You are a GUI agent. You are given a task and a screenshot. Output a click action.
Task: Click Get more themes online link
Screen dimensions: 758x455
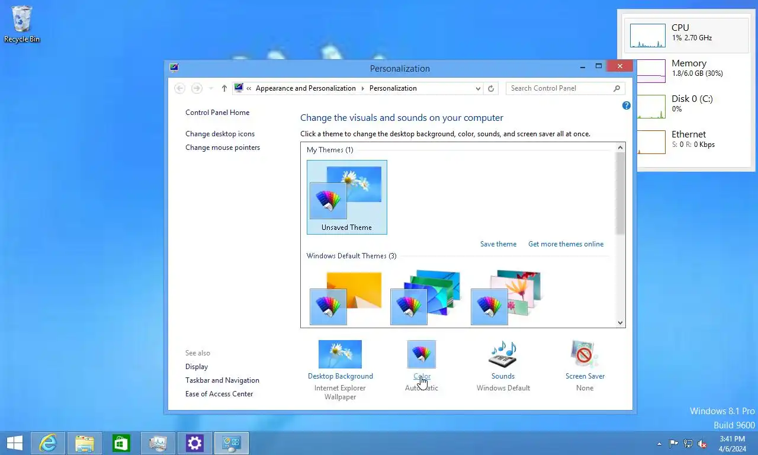[566, 244]
